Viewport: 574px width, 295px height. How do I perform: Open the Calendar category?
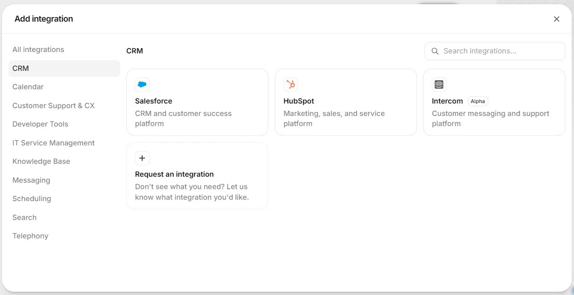64,87
